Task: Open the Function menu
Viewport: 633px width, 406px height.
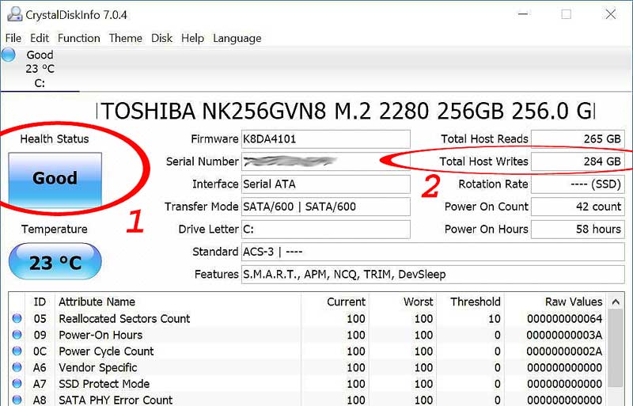Action: pos(78,38)
